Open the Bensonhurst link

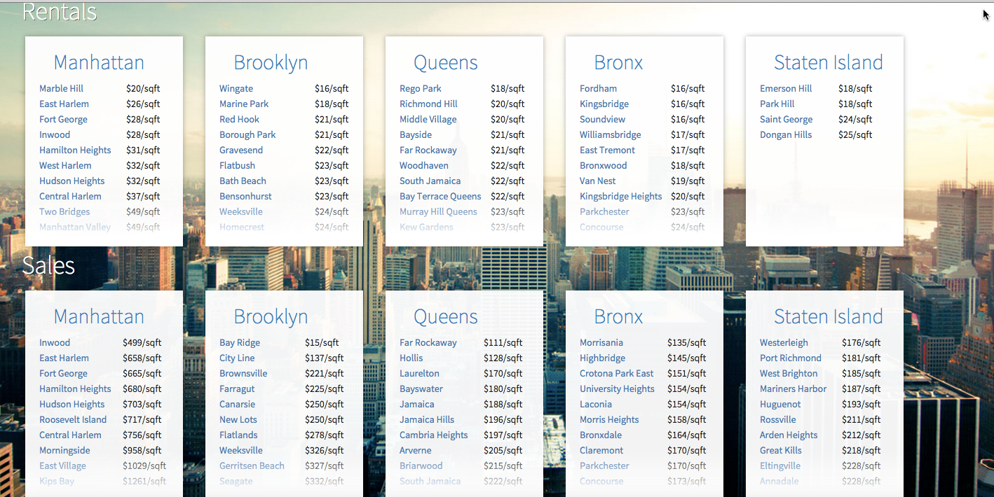(245, 196)
